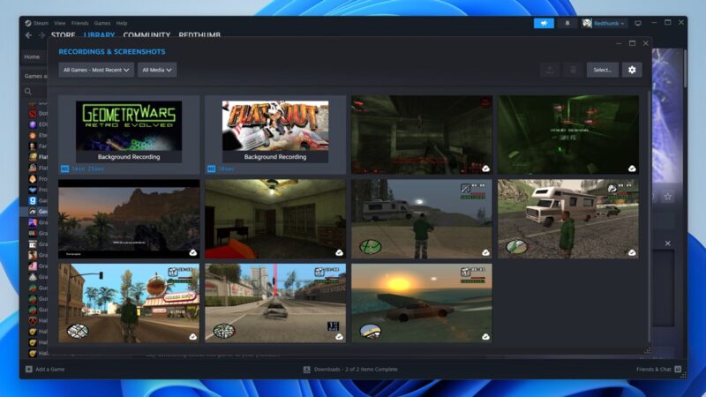Click cloud icon on the ceiling fan room screenshot
This screenshot has width=706, height=397.
(339, 252)
